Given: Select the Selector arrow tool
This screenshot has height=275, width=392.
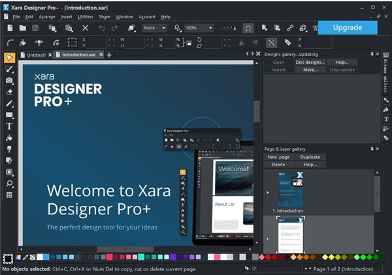Looking at the screenshot, I should (x=10, y=57).
